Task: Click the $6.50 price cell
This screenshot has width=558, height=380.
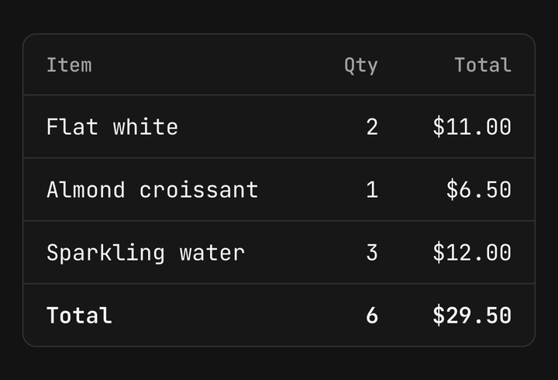Action: pos(479,189)
